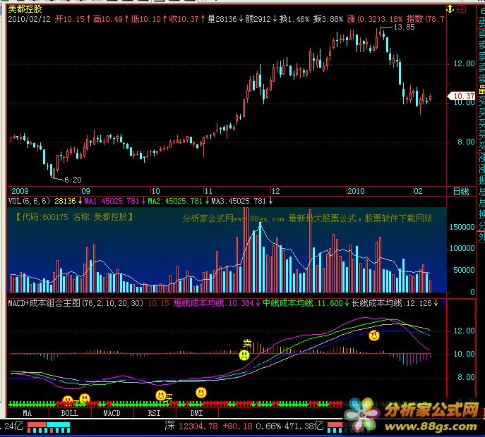485x437 pixels.
Task: Select the RSI indicator tab
Action: [x=155, y=413]
